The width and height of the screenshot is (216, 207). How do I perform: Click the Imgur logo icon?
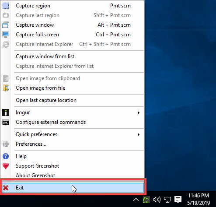(x=6, y=112)
